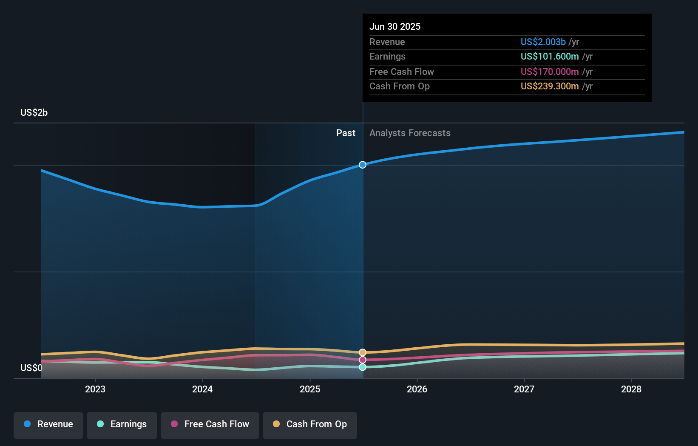
Task: Click the orange Cash From Op legend dot
Action: [x=276, y=424]
